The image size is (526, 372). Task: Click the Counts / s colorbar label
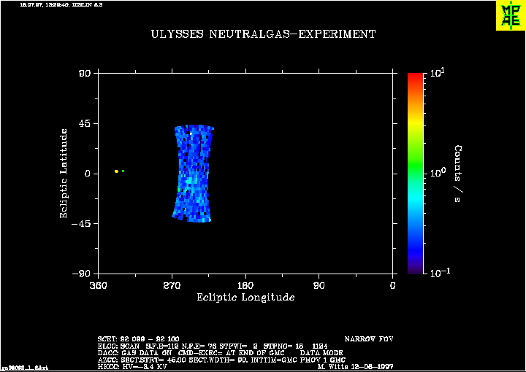click(459, 174)
